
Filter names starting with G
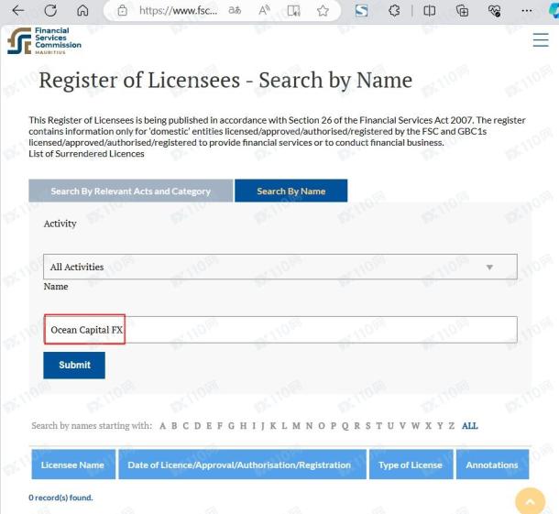click(231, 426)
